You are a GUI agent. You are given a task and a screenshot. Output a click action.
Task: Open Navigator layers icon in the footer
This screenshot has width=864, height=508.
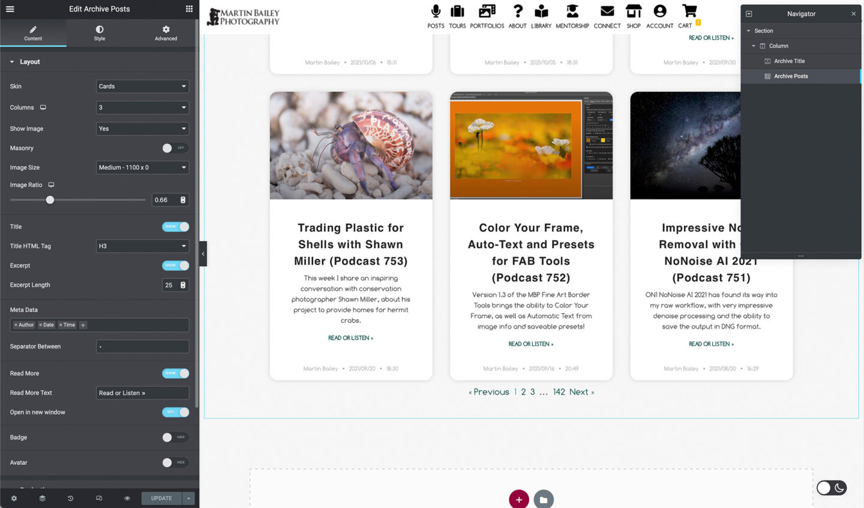pos(42,498)
